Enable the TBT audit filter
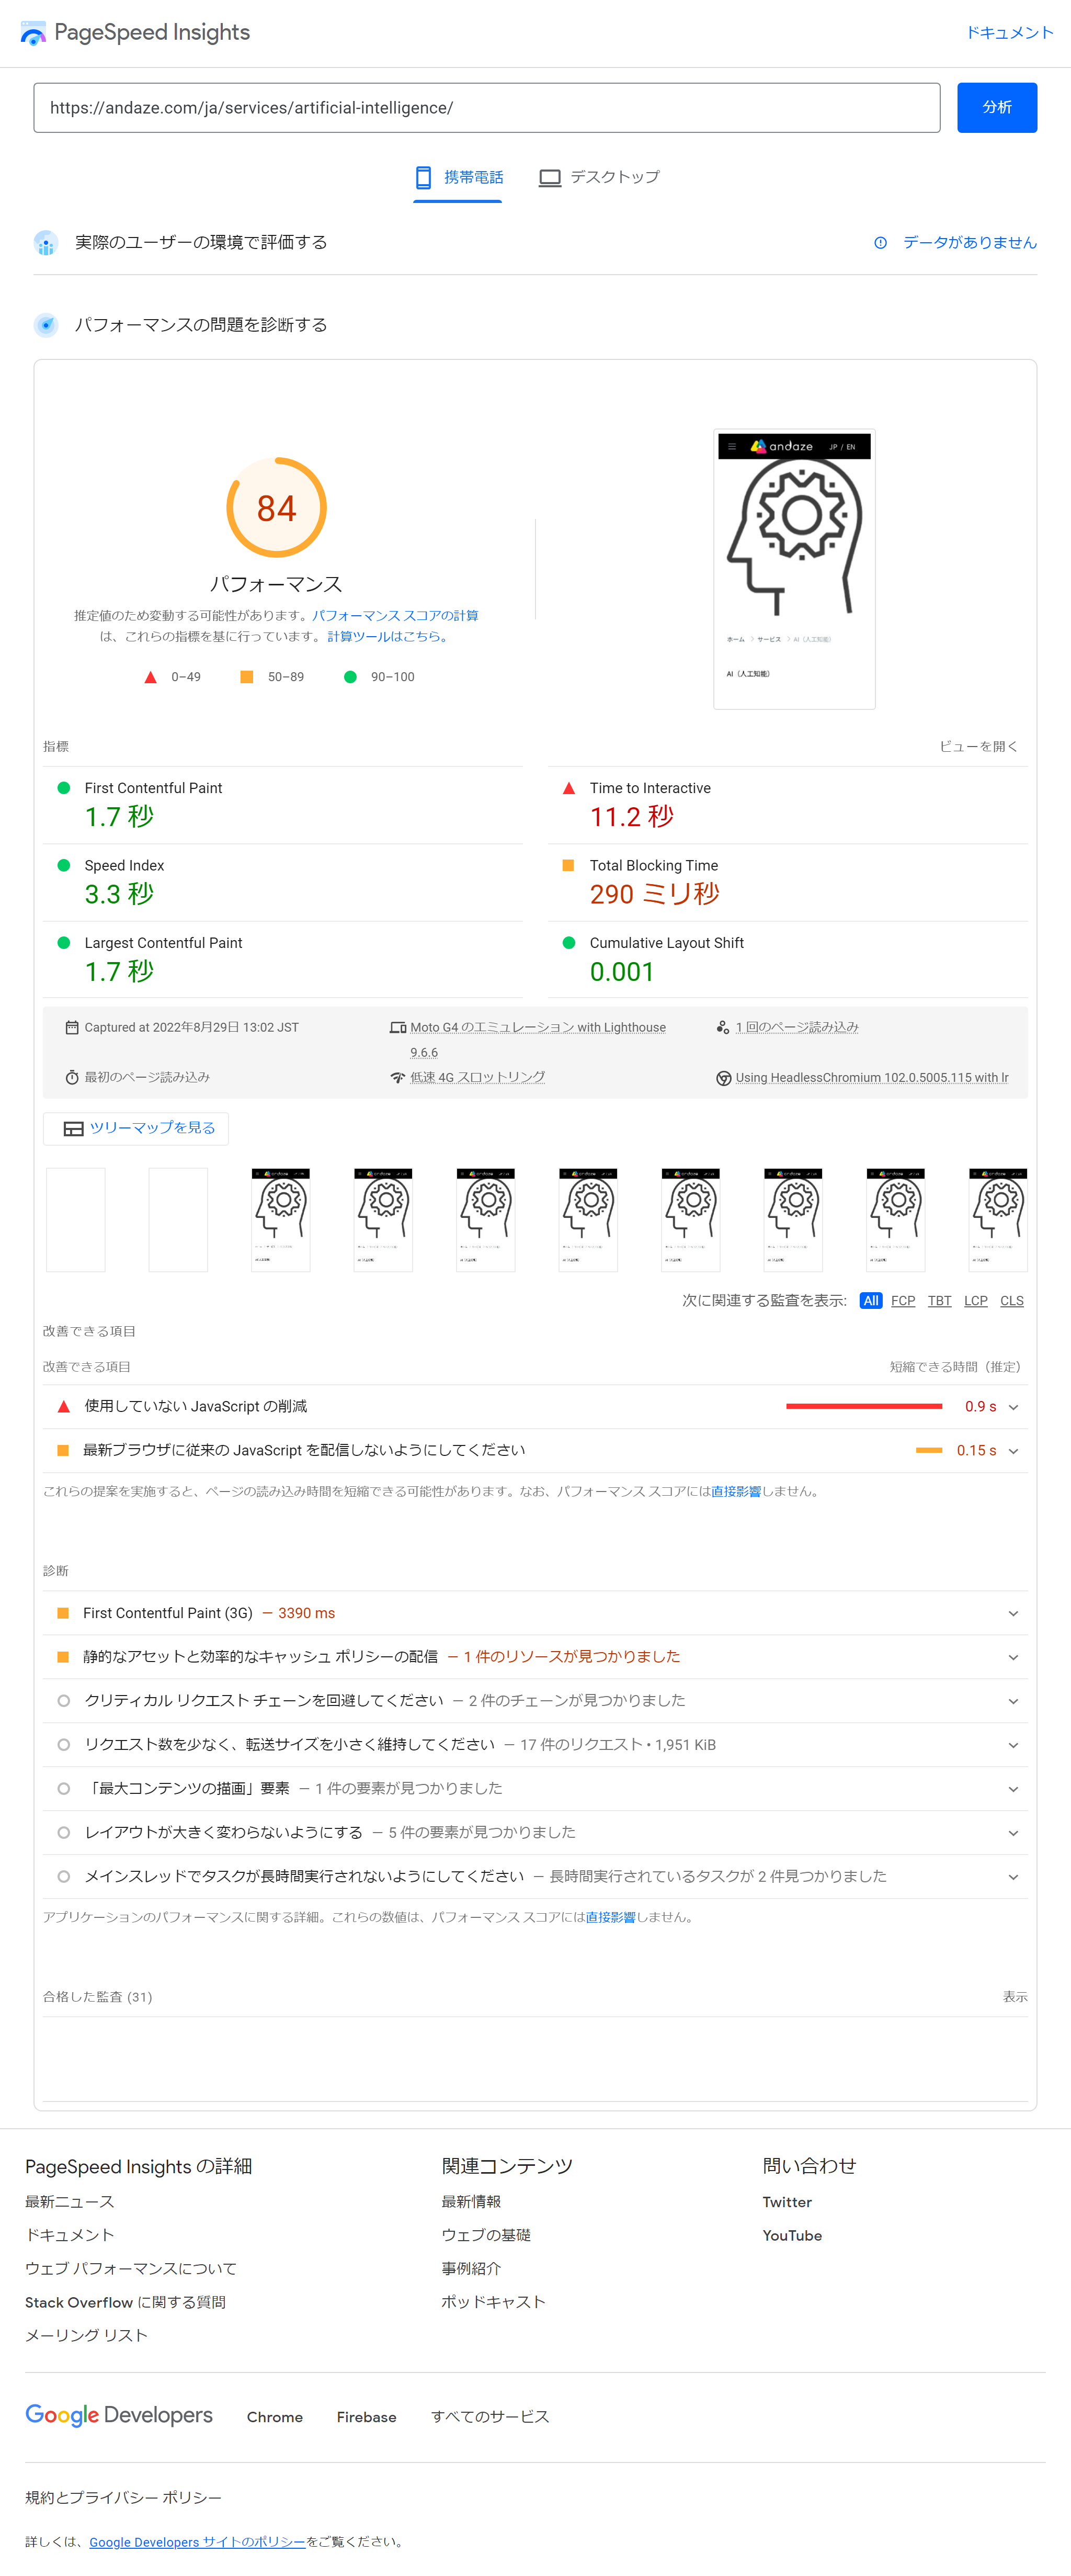Screen dimensions: 1071x2576 coord(939,1301)
